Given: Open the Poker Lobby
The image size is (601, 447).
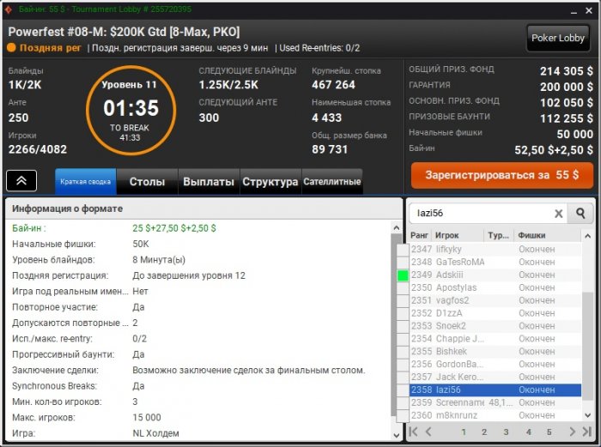Looking at the screenshot, I should pyautogui.click(x=558, y=38).
